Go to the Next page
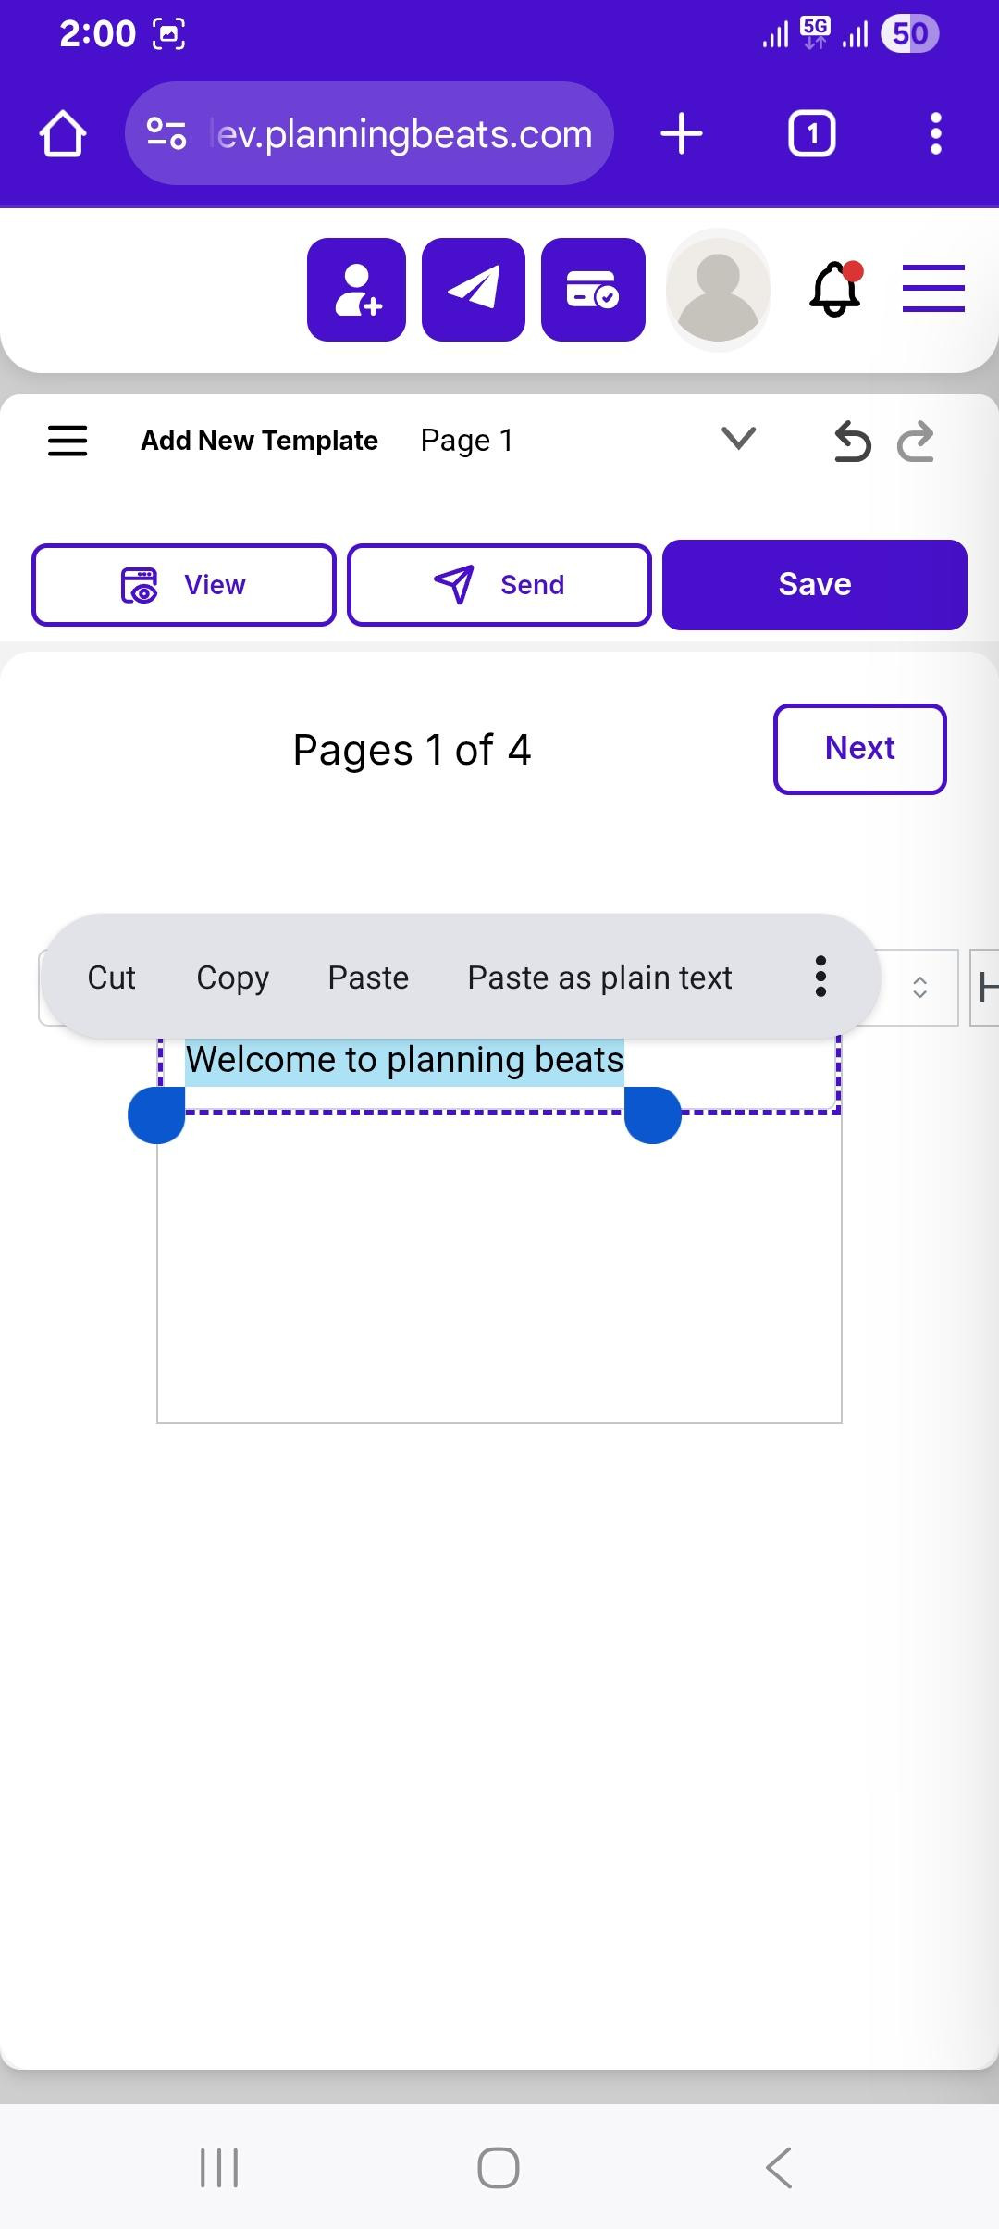Screen dimensions: 999x2229 click(860, 749)
